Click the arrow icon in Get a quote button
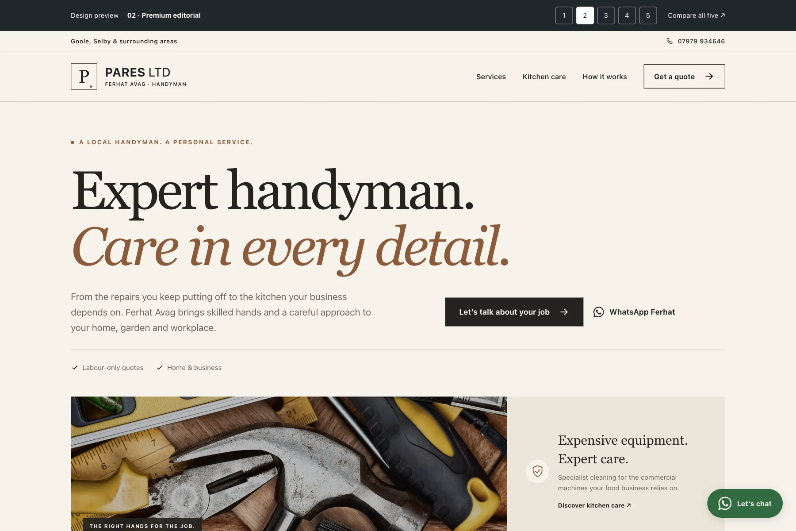The height and width of the screenshot is (531, 796). click(x=709, y=77)
